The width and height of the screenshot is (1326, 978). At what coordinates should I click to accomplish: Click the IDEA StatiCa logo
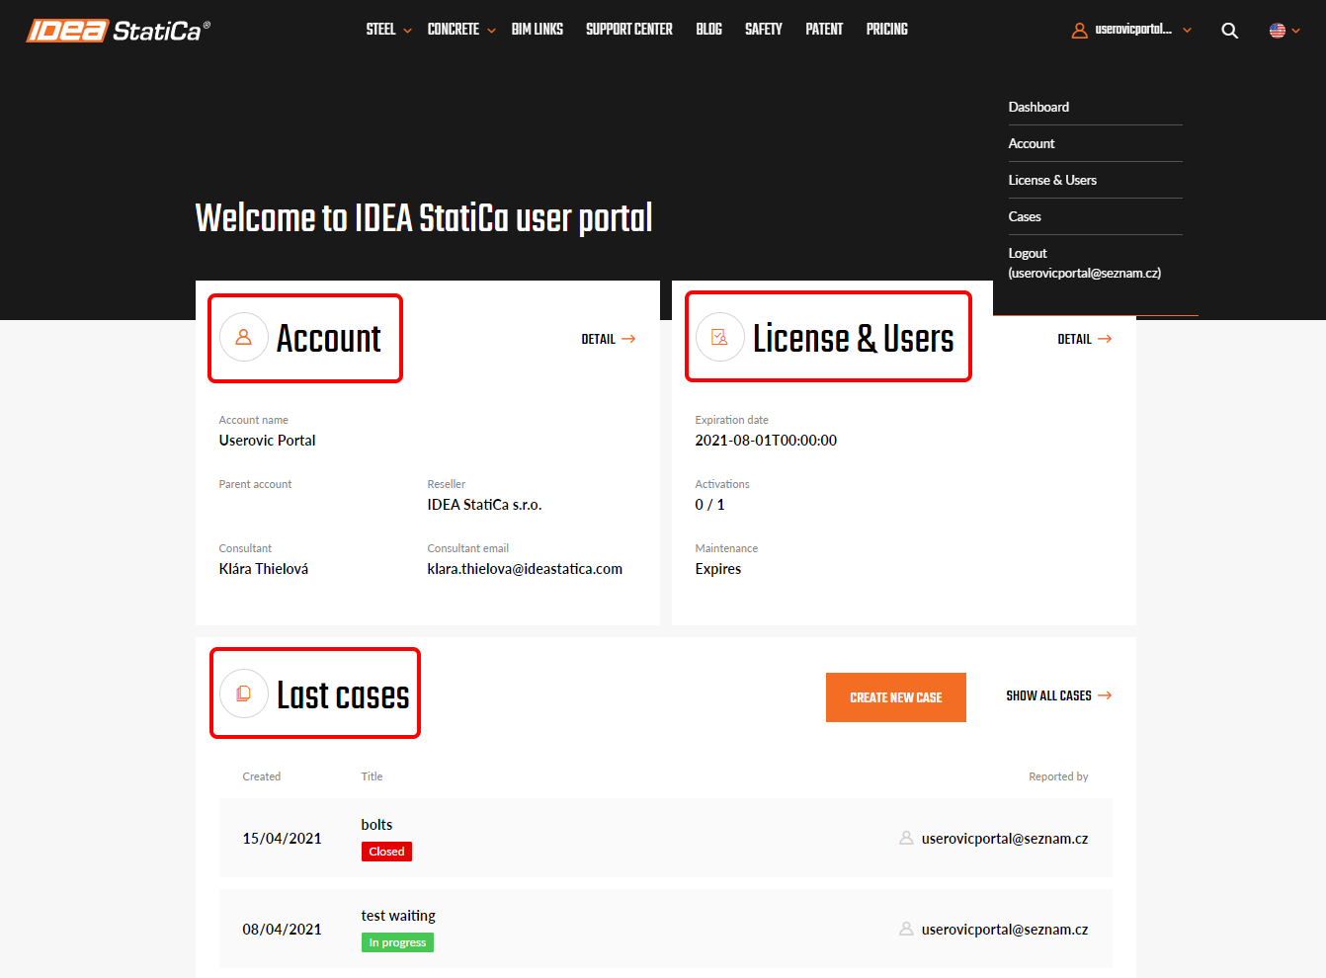tap(118, 31)
